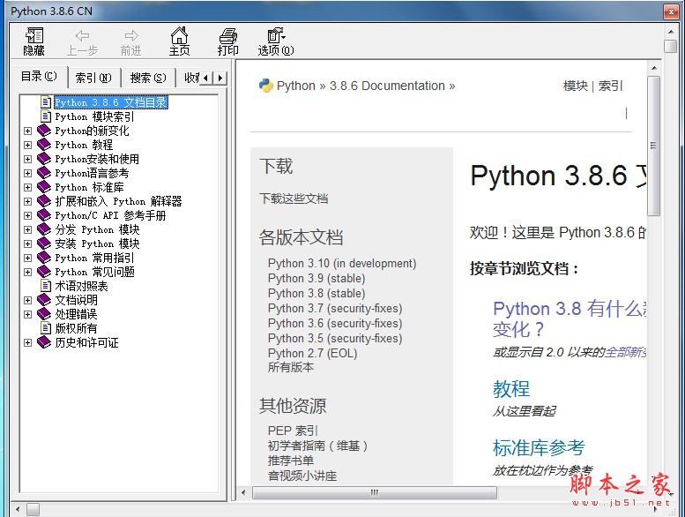
Task: Expand the 安装 Python 模块 node
Action: (28, 244)
